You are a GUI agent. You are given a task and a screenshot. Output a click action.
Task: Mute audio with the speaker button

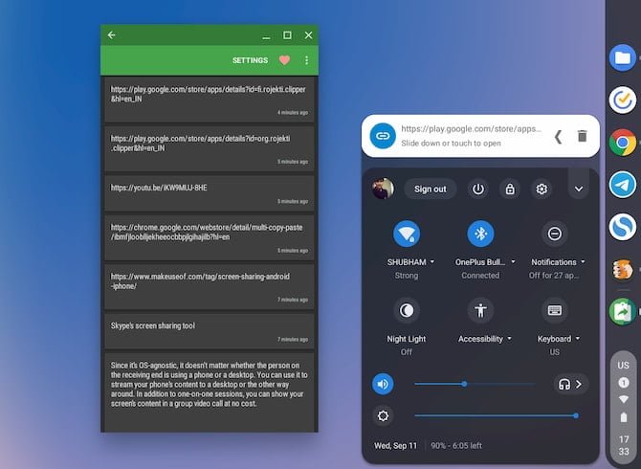tap(383, 384)
